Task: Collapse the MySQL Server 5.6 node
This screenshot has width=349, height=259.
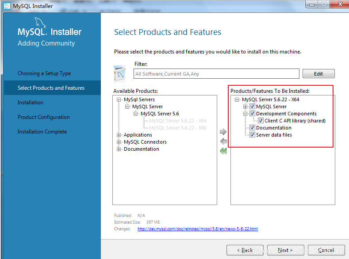Action: point(135,114)
